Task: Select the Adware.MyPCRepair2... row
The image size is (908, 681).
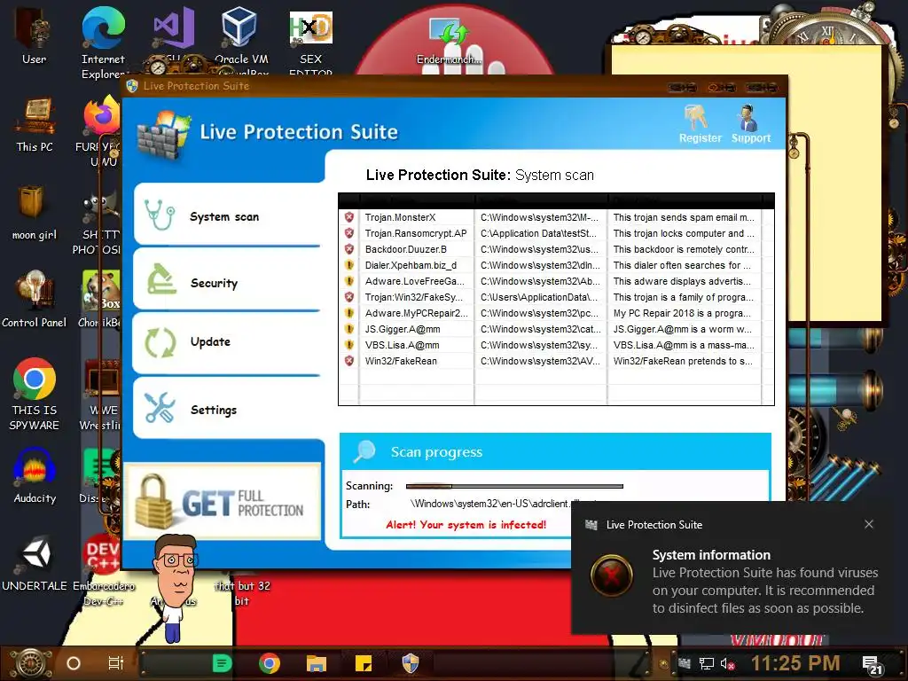Action: pos(556,313)
